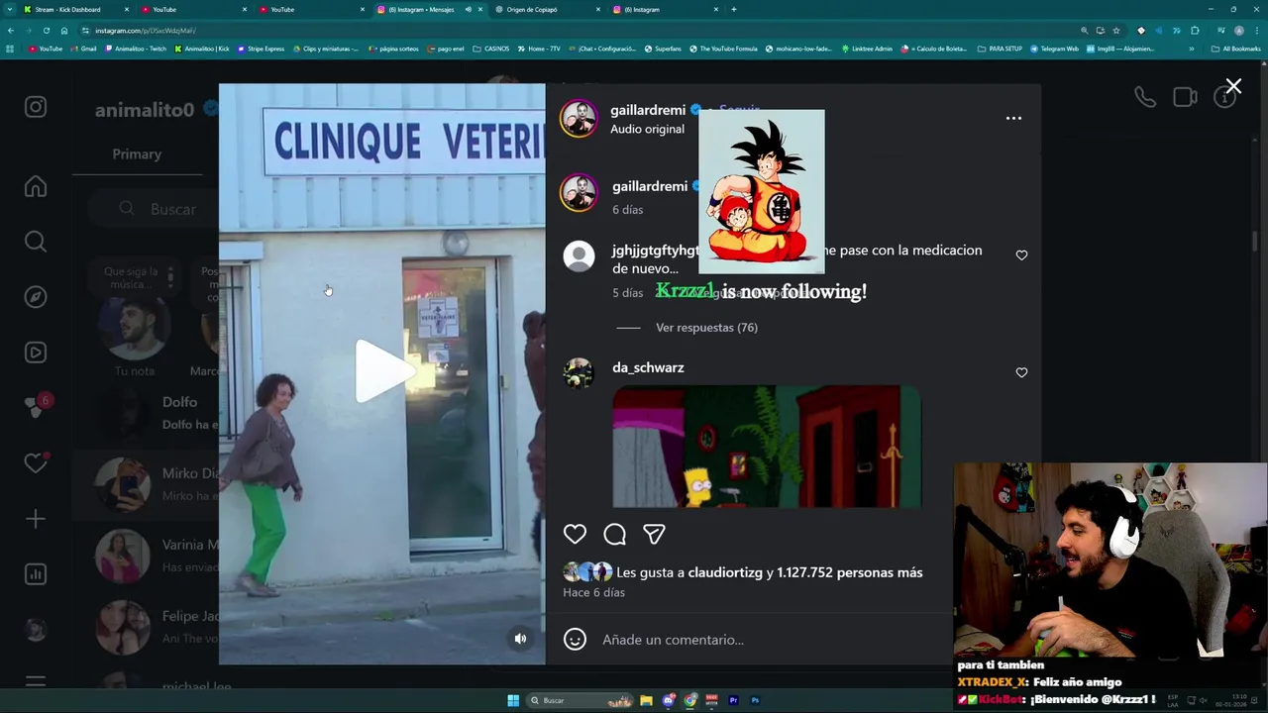Open the Dolfo conversation
The width and height of the screenshot is (1268, 713).
point(147,413)
